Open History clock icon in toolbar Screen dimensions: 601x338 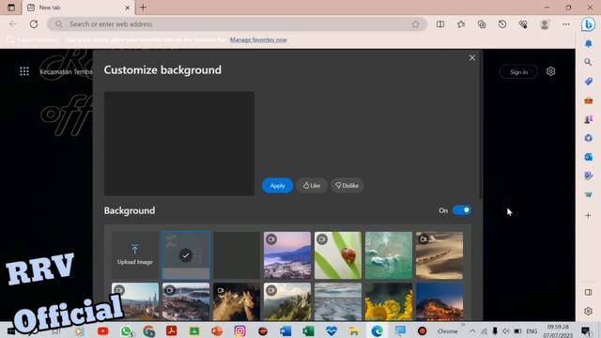point(502,24)
